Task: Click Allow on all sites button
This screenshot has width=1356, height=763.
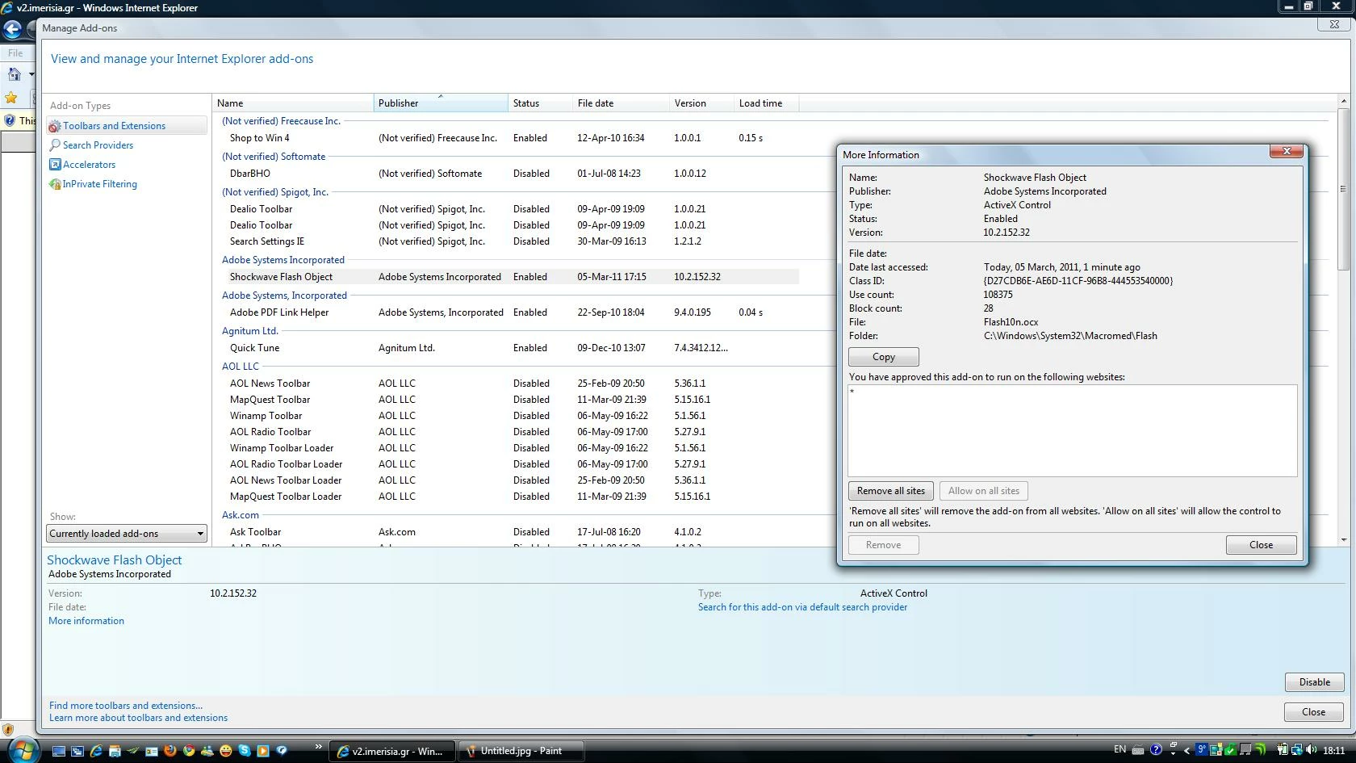Action: pos(984,491)
